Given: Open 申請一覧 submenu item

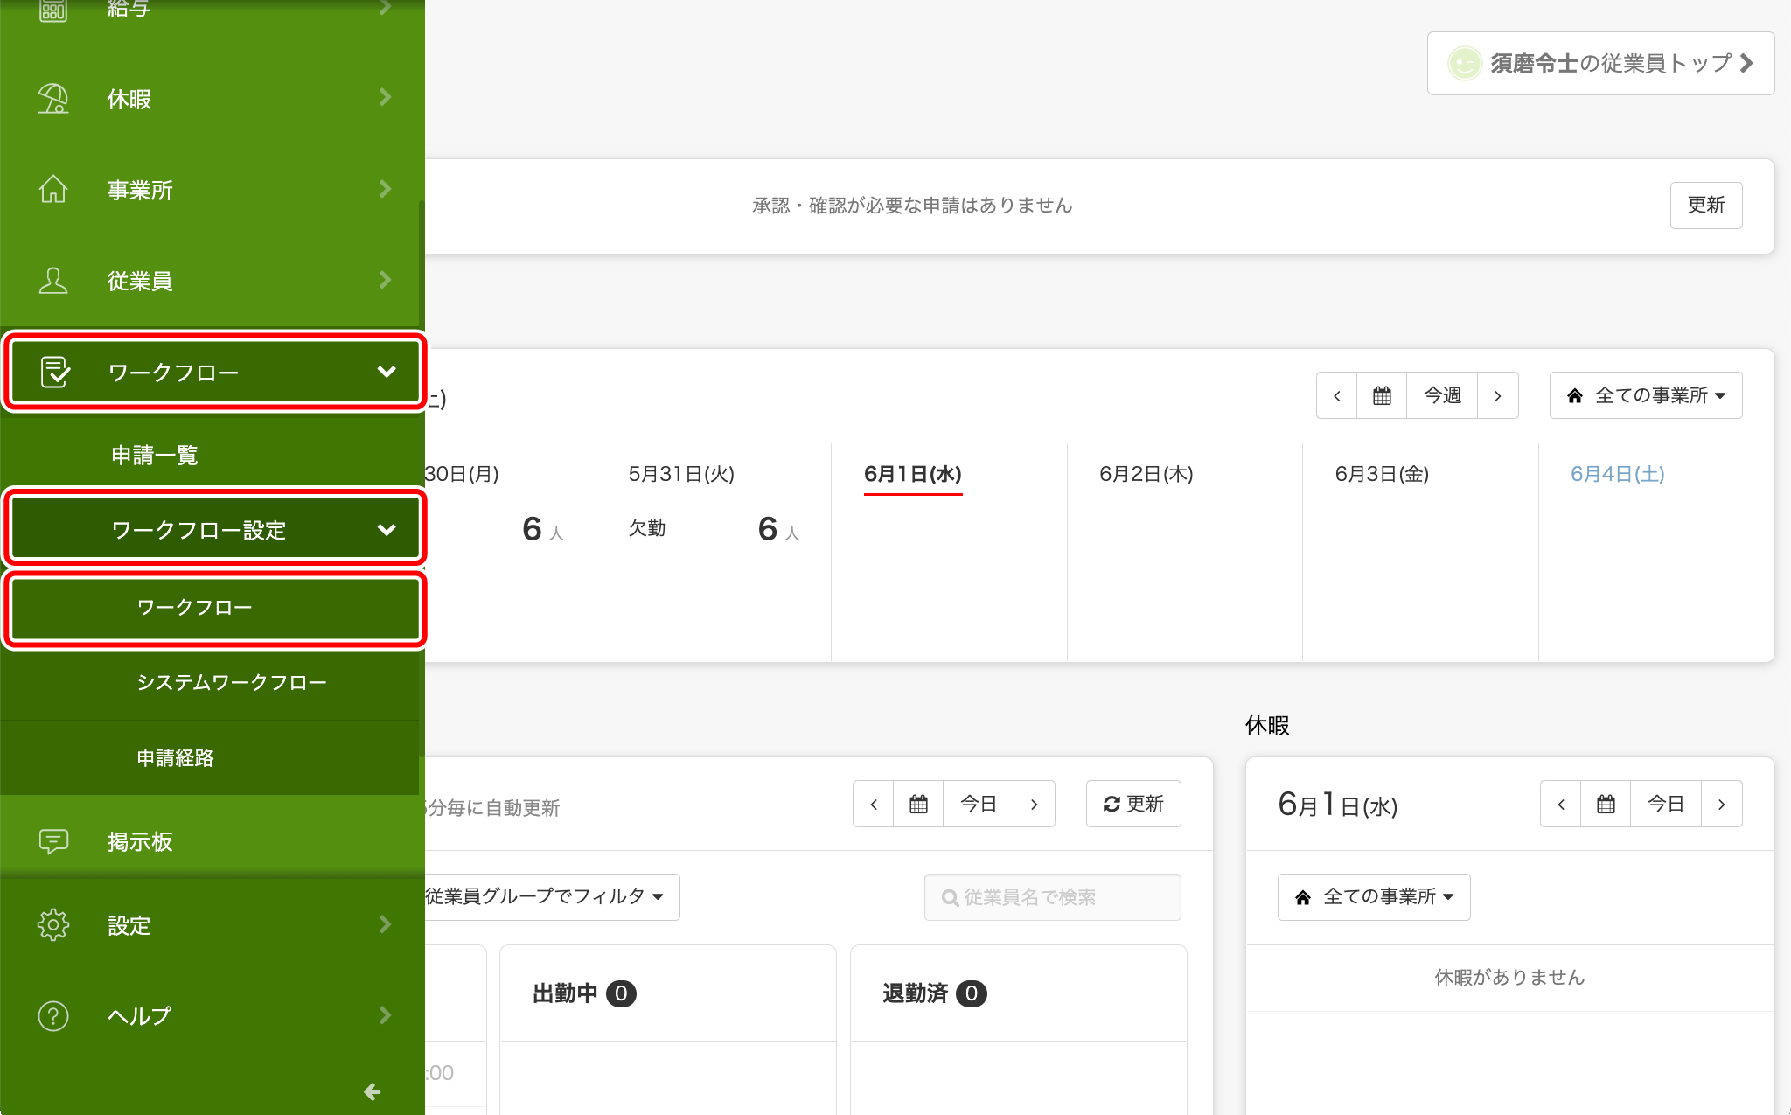Looking at the screenshot, I should (x=210, y=455).
